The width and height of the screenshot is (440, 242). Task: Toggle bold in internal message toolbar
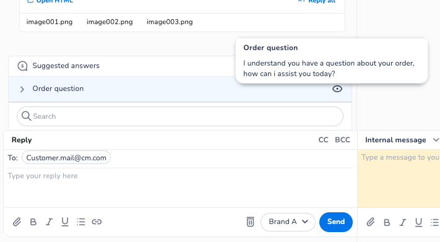pos(387,222)
